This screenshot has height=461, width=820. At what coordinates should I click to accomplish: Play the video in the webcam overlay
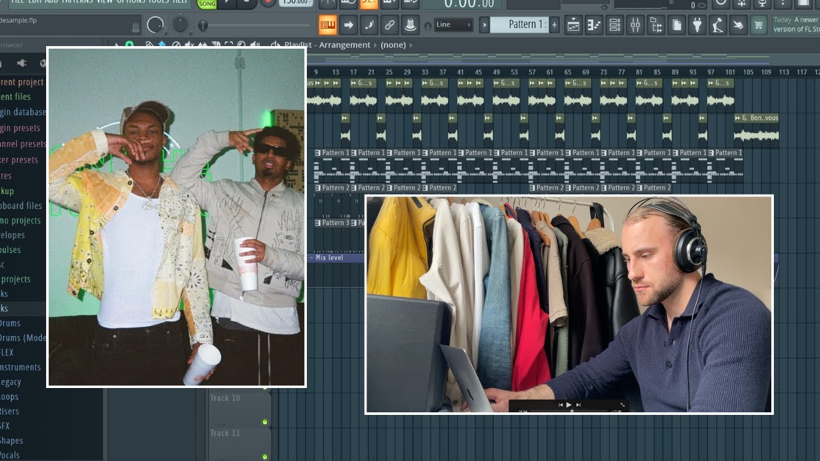point(569,405)
